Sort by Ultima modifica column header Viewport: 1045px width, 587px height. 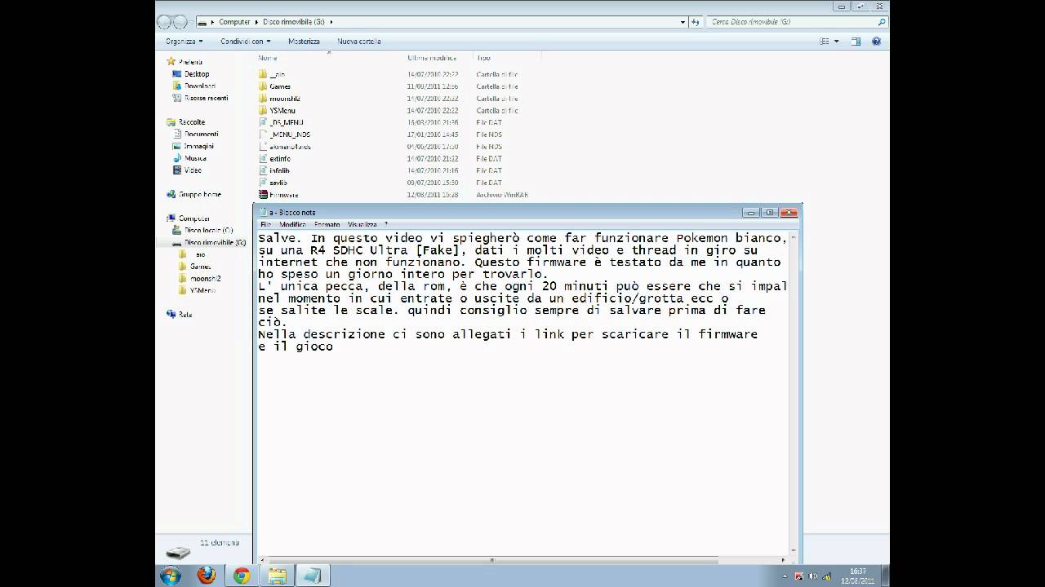point(432,58)
